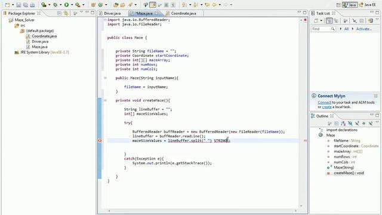Viewport: 382px width, 215px height.
Task: Click the Search flashlight icon
Action: click(x=130, y=5)
